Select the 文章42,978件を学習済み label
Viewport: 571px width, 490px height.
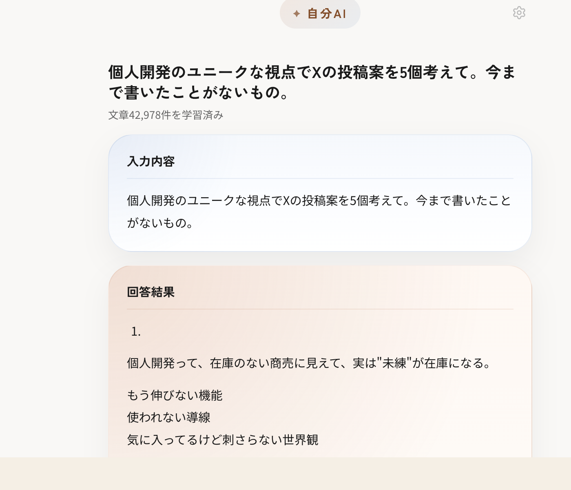click(x=166, y=115)
